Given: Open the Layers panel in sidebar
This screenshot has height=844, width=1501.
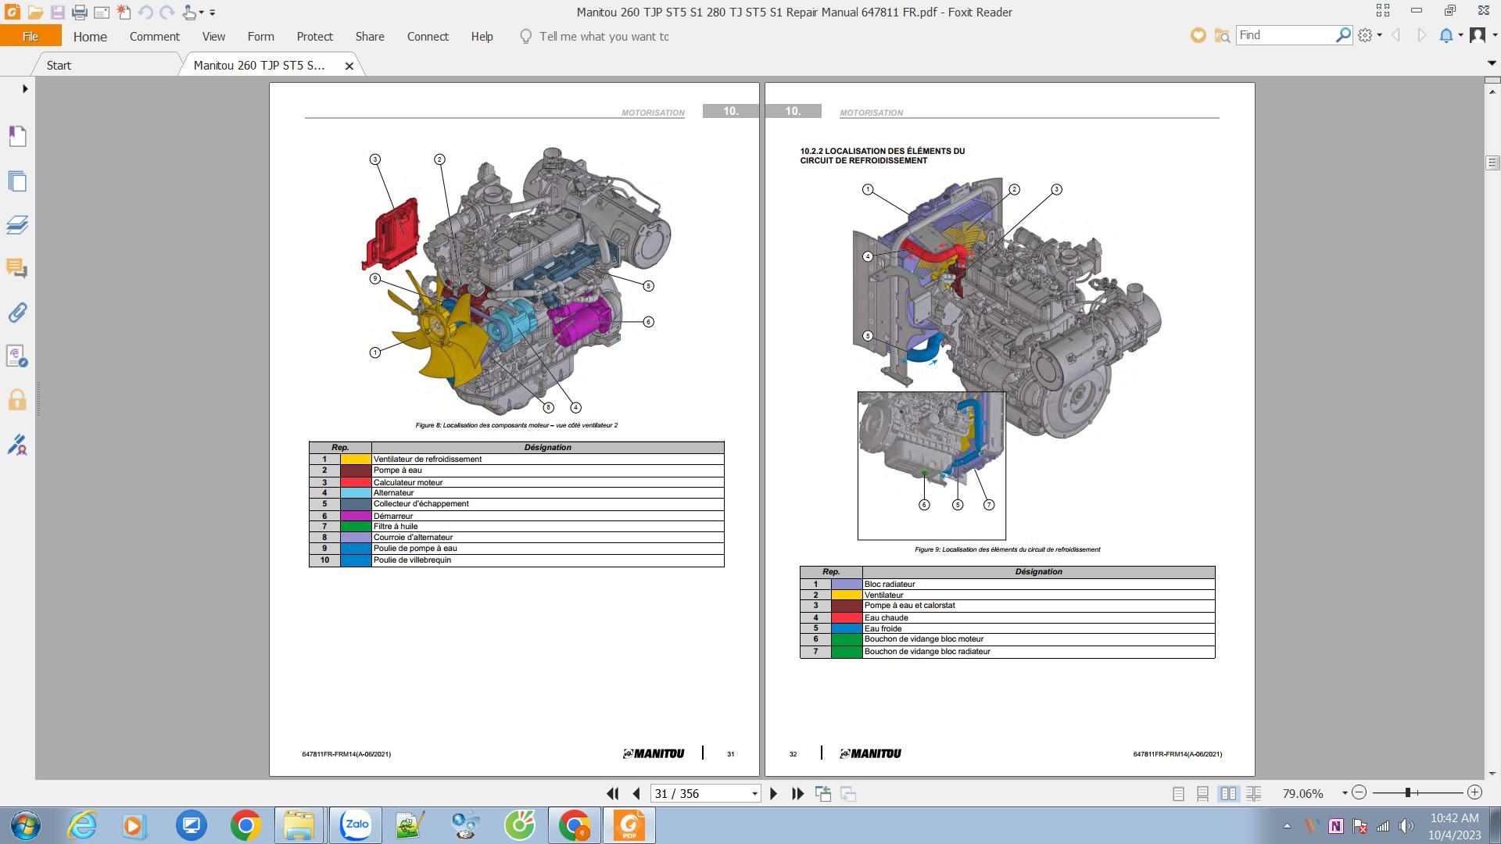Looking at the screenshot, I should (17, 225).
